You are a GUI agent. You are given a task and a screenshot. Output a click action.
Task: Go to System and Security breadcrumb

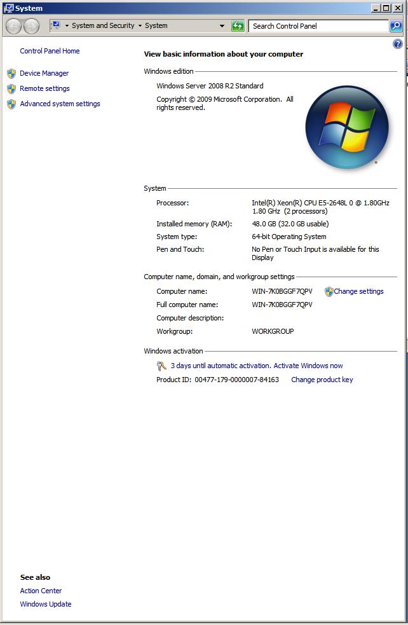point(103,25)
